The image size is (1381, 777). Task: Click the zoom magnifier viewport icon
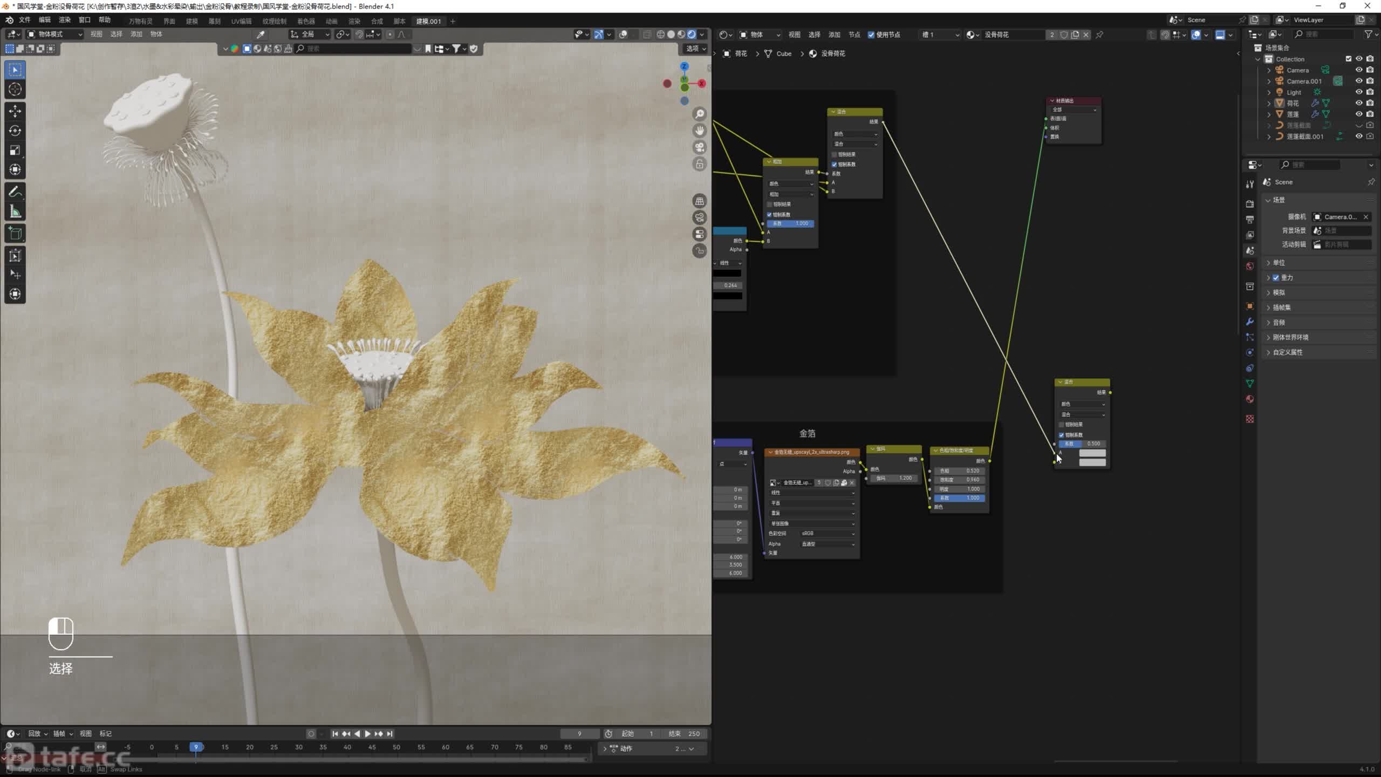coord(700,114)
